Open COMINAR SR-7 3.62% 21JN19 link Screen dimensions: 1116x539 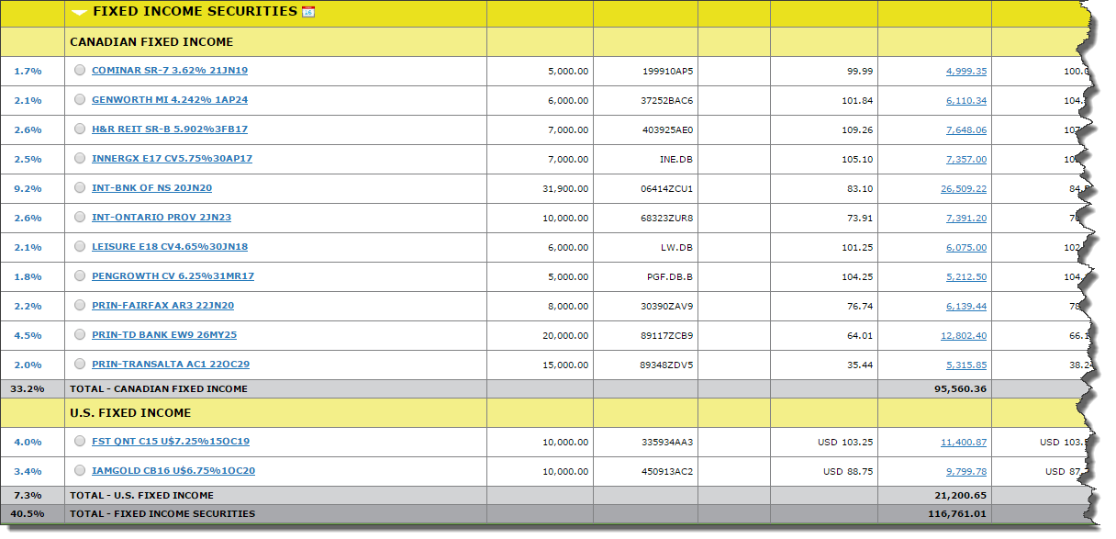pos(169,71)
